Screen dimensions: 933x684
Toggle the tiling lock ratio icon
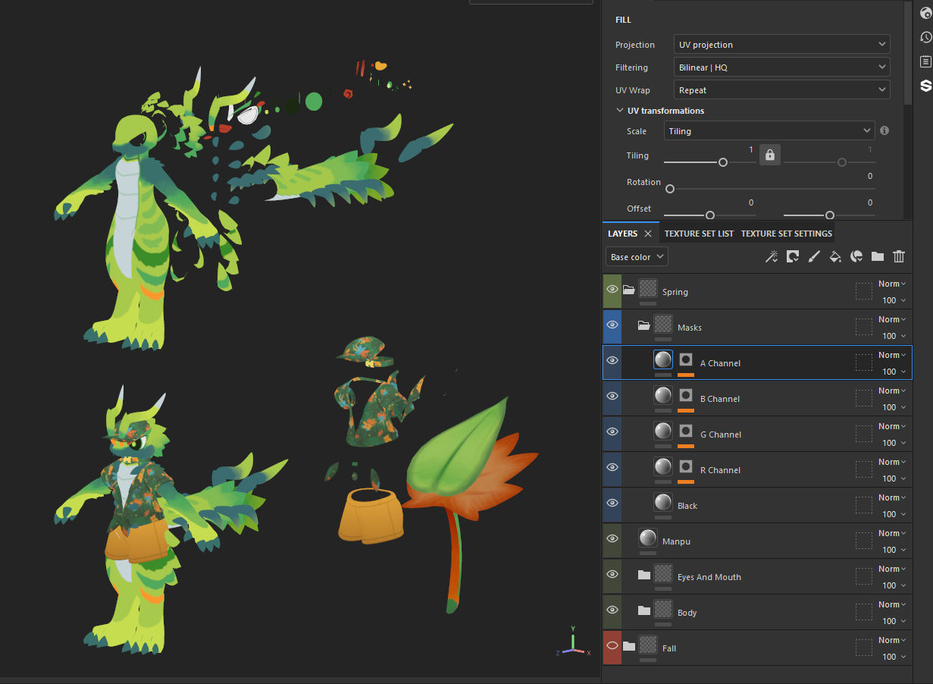tap(770, 155)
